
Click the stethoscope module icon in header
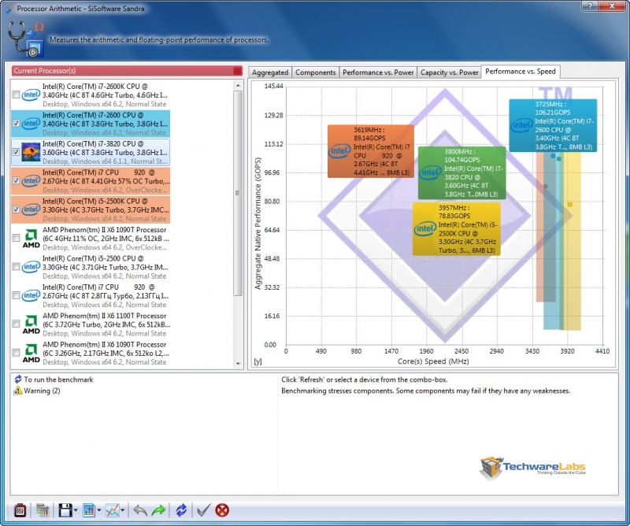pyautogui.click(x=26, y=39)
